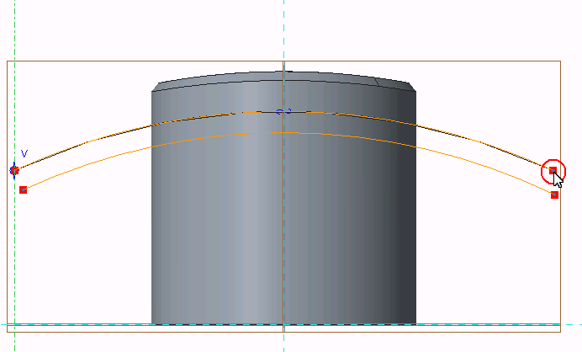Select the lower arc's right red endpoint
This screenshot has width=582, height=352.
point(554,195)
